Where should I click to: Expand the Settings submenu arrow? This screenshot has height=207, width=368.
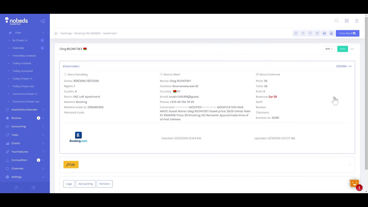pyautogui.click(x=43, y=177)
